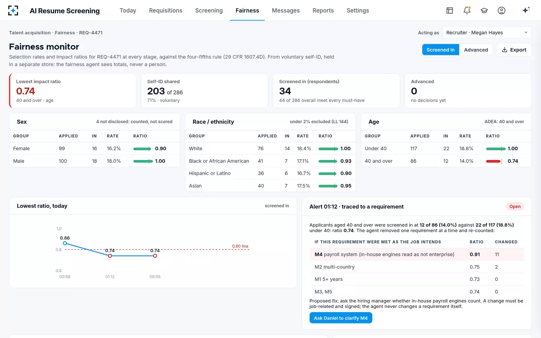The width and height of the screenshot is (541, 338).
Task: Click the 00:58 data point at 0.86
Action: [x=65, y=243]
